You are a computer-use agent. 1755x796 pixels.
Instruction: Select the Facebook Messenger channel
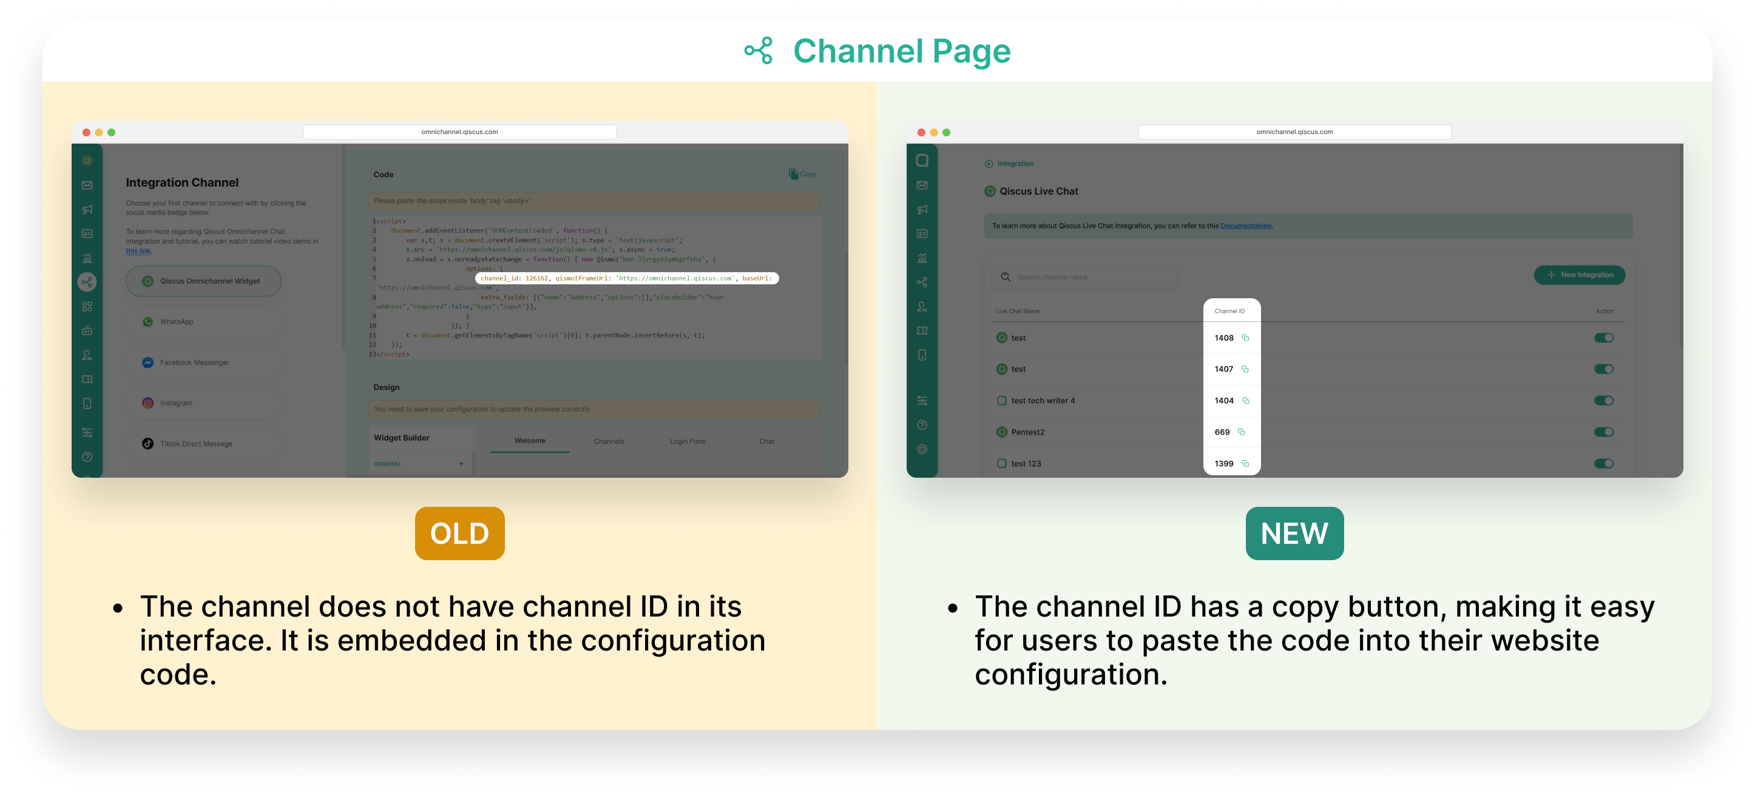pos(194,363)
